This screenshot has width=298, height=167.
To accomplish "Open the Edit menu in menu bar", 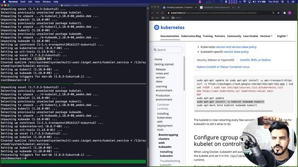I will 30,2.
